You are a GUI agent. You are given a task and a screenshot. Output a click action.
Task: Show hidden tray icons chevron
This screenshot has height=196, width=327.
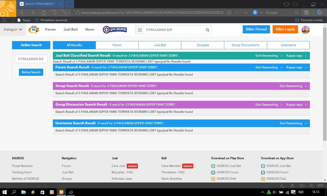[x=262, y=192]
